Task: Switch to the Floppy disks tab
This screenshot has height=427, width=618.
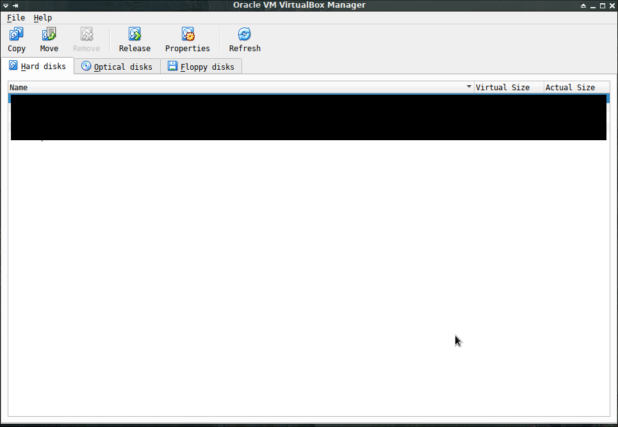Action: [x=201, y=67]
